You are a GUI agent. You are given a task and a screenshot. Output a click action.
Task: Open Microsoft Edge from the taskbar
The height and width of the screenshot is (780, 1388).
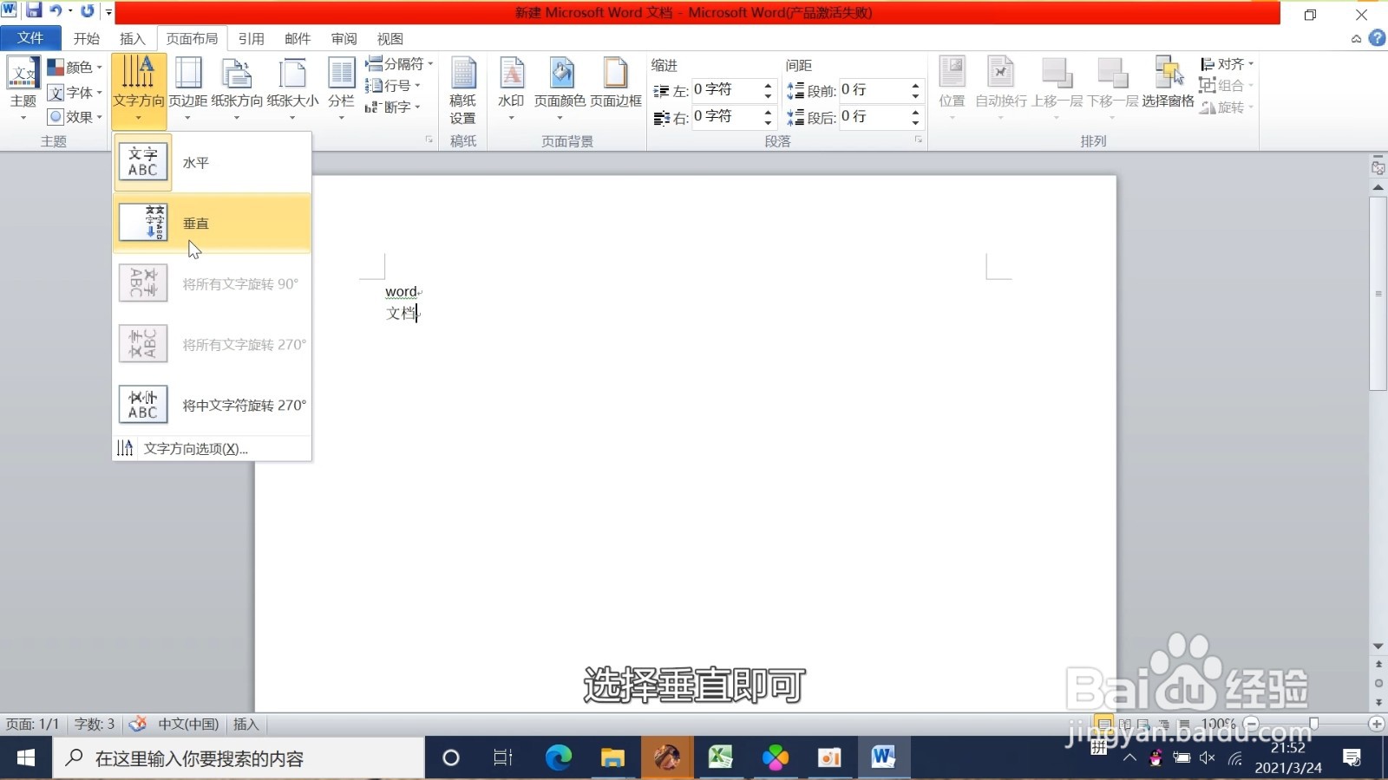coord(558,758)
